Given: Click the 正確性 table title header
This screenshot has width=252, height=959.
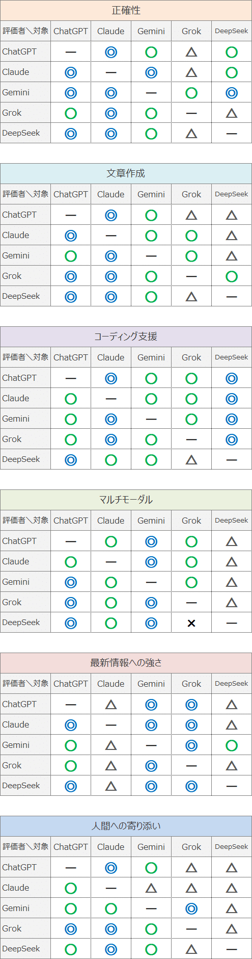Looking at the screenshot, I should tap(126, 10).
